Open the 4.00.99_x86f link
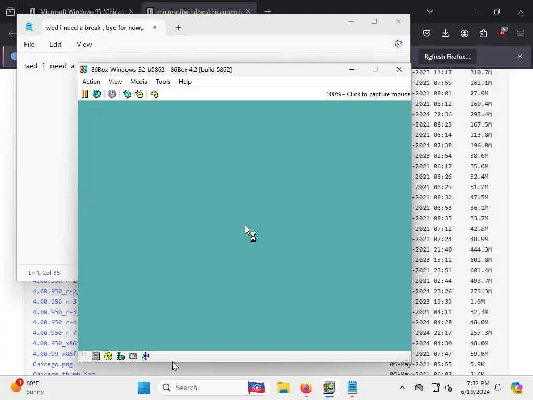533x400 pixels. tap(55, 354)
